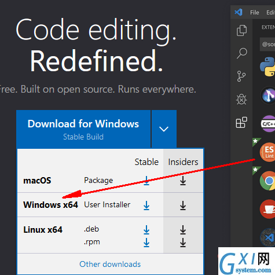Click the VS Code logo icon
The width and height of the screenshot is (275, 275).
(239, 12)
